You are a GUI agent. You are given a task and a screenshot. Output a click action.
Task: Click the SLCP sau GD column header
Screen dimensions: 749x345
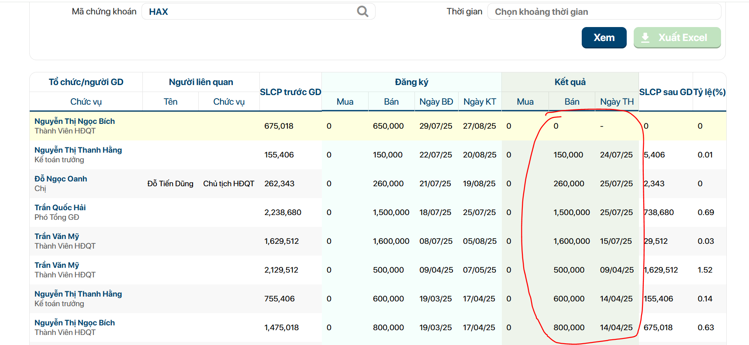pyautogui.click(x=665, y=92)
